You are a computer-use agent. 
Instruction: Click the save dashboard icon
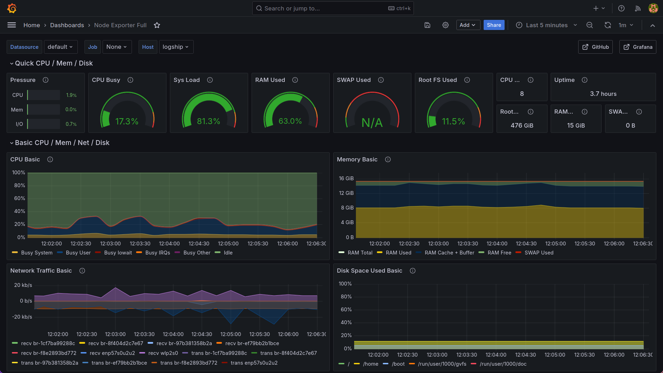point(427,25)
